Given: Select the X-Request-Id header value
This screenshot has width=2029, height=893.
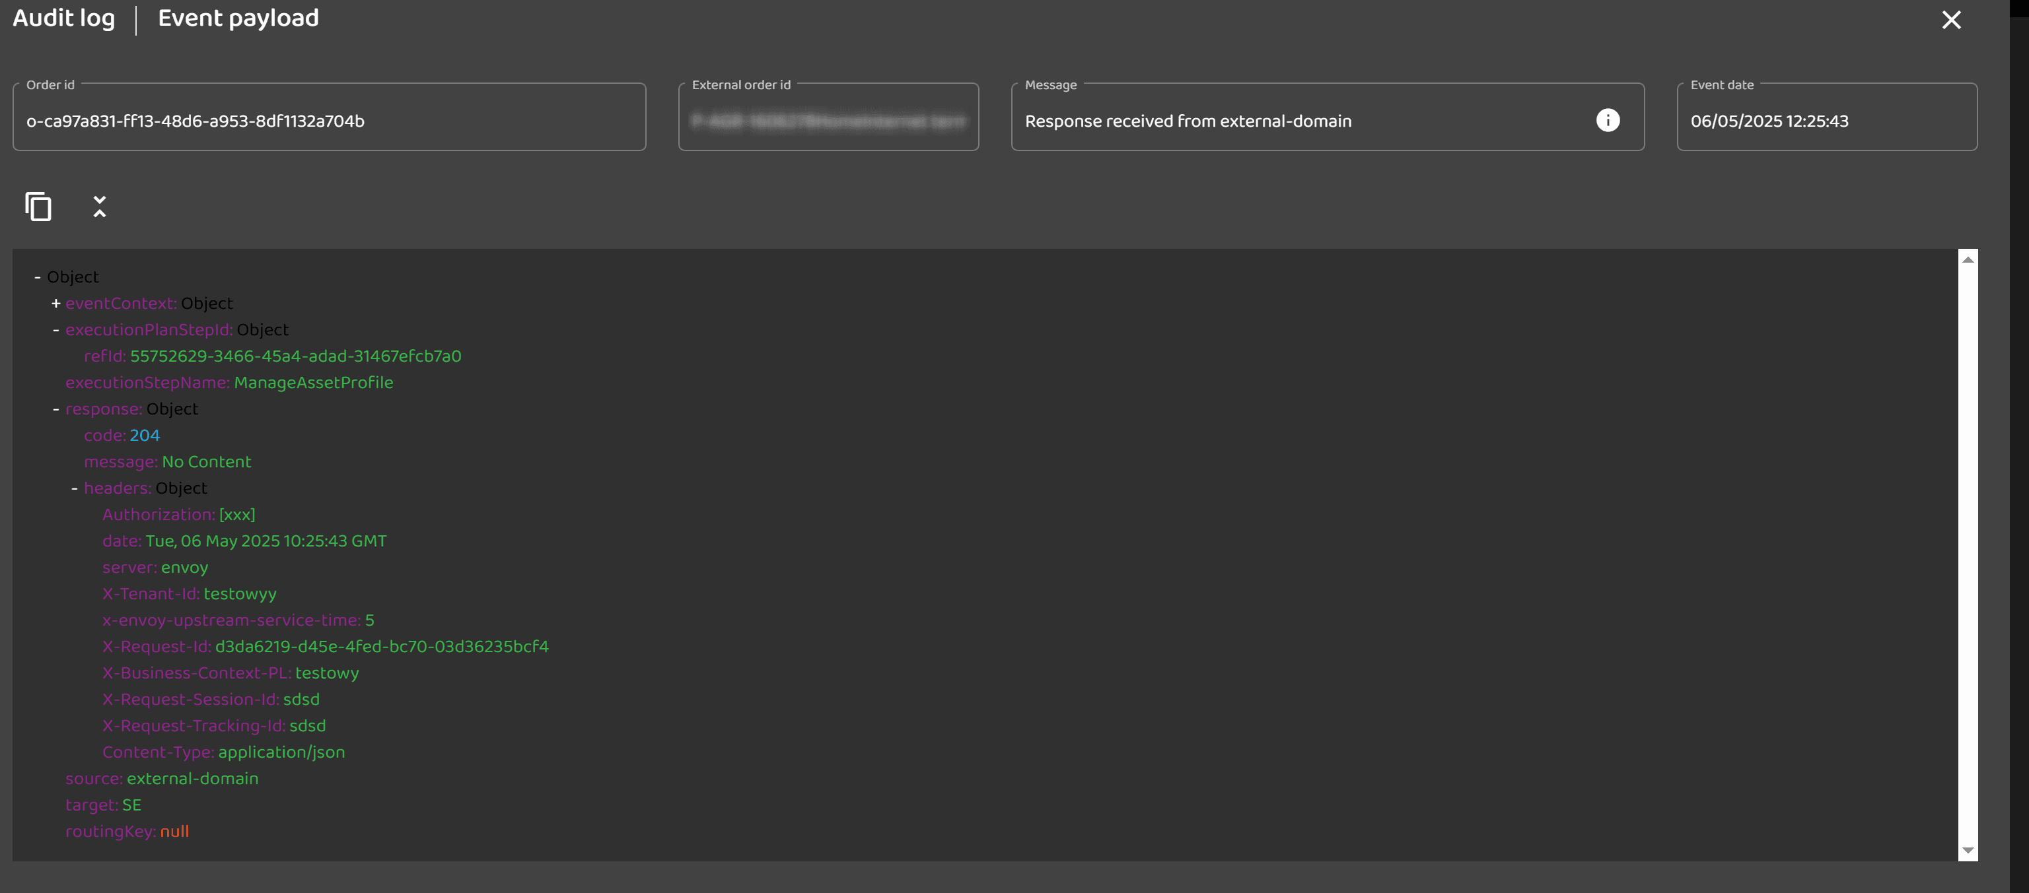Looking at the screenshot, I should (x=381, y=647).
